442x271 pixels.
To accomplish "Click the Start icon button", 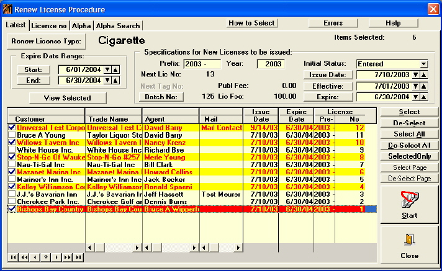I will point(409,203).
